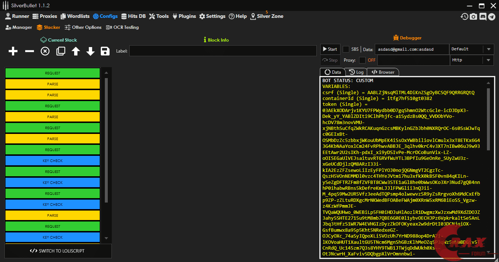Open the Silver Zone section

coord(267,16)
